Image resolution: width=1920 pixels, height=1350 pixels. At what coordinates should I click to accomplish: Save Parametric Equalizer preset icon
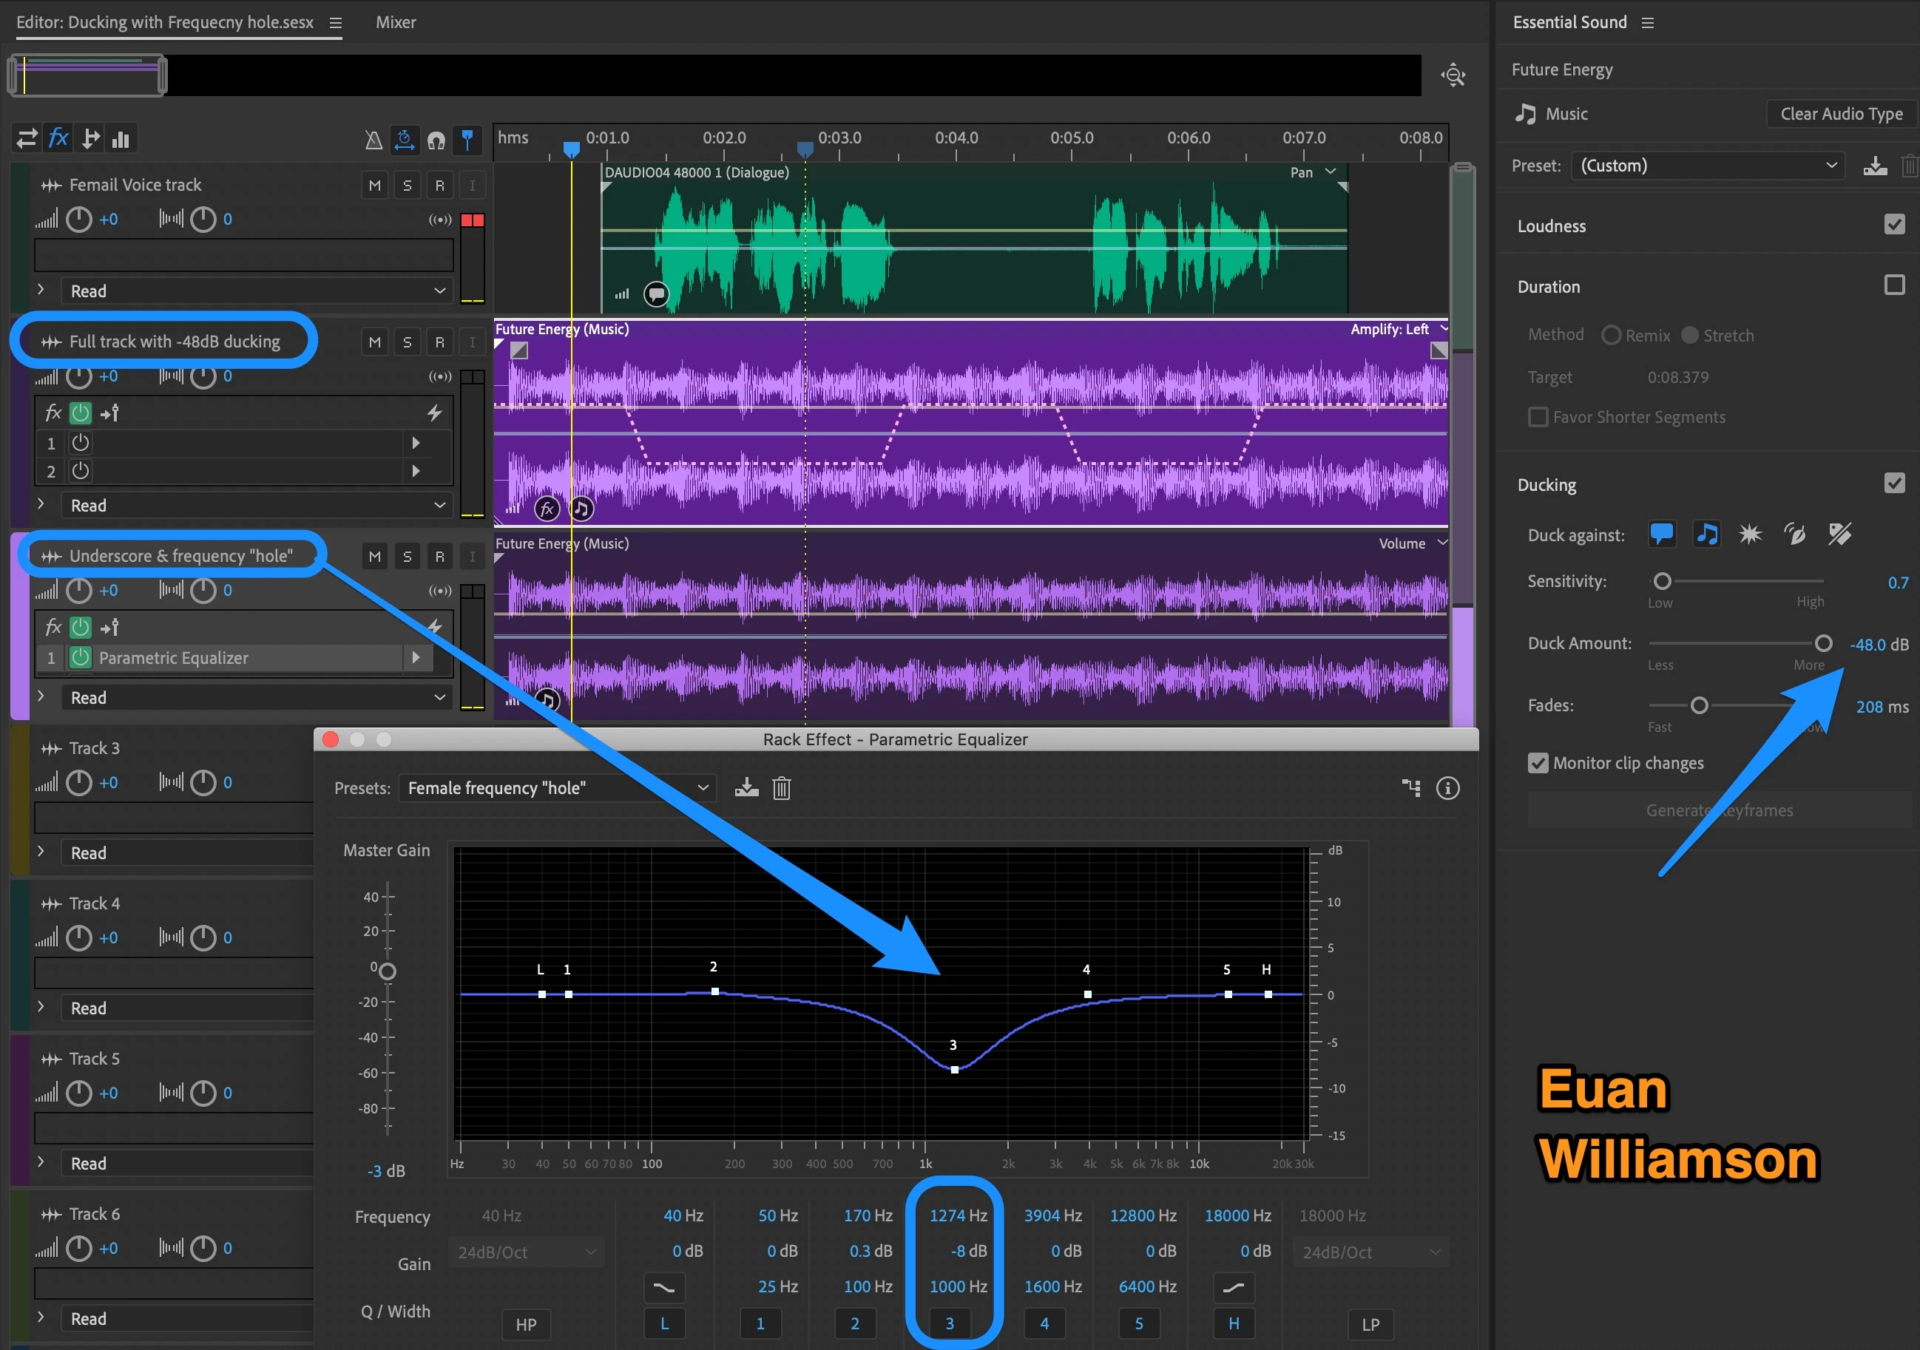[746, 787]
